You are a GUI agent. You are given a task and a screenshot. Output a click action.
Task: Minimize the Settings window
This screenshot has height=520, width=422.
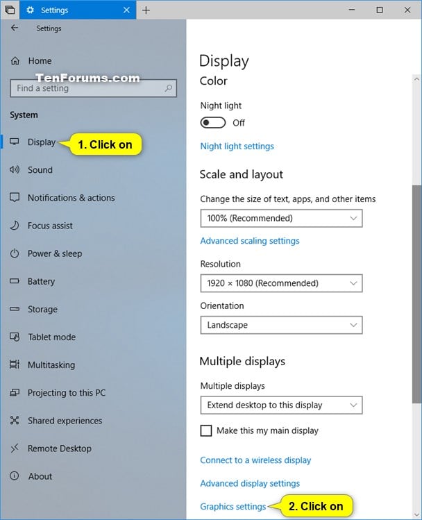coord(352,10)
